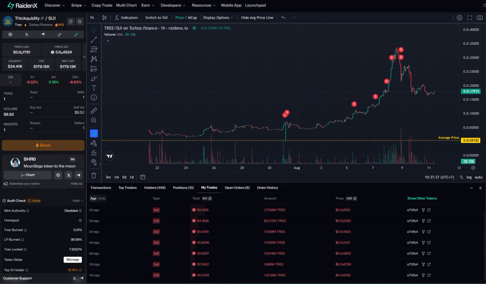This screenshot has height=284, width=486.
Task: Expand the Earn menu
Action: 148,5
